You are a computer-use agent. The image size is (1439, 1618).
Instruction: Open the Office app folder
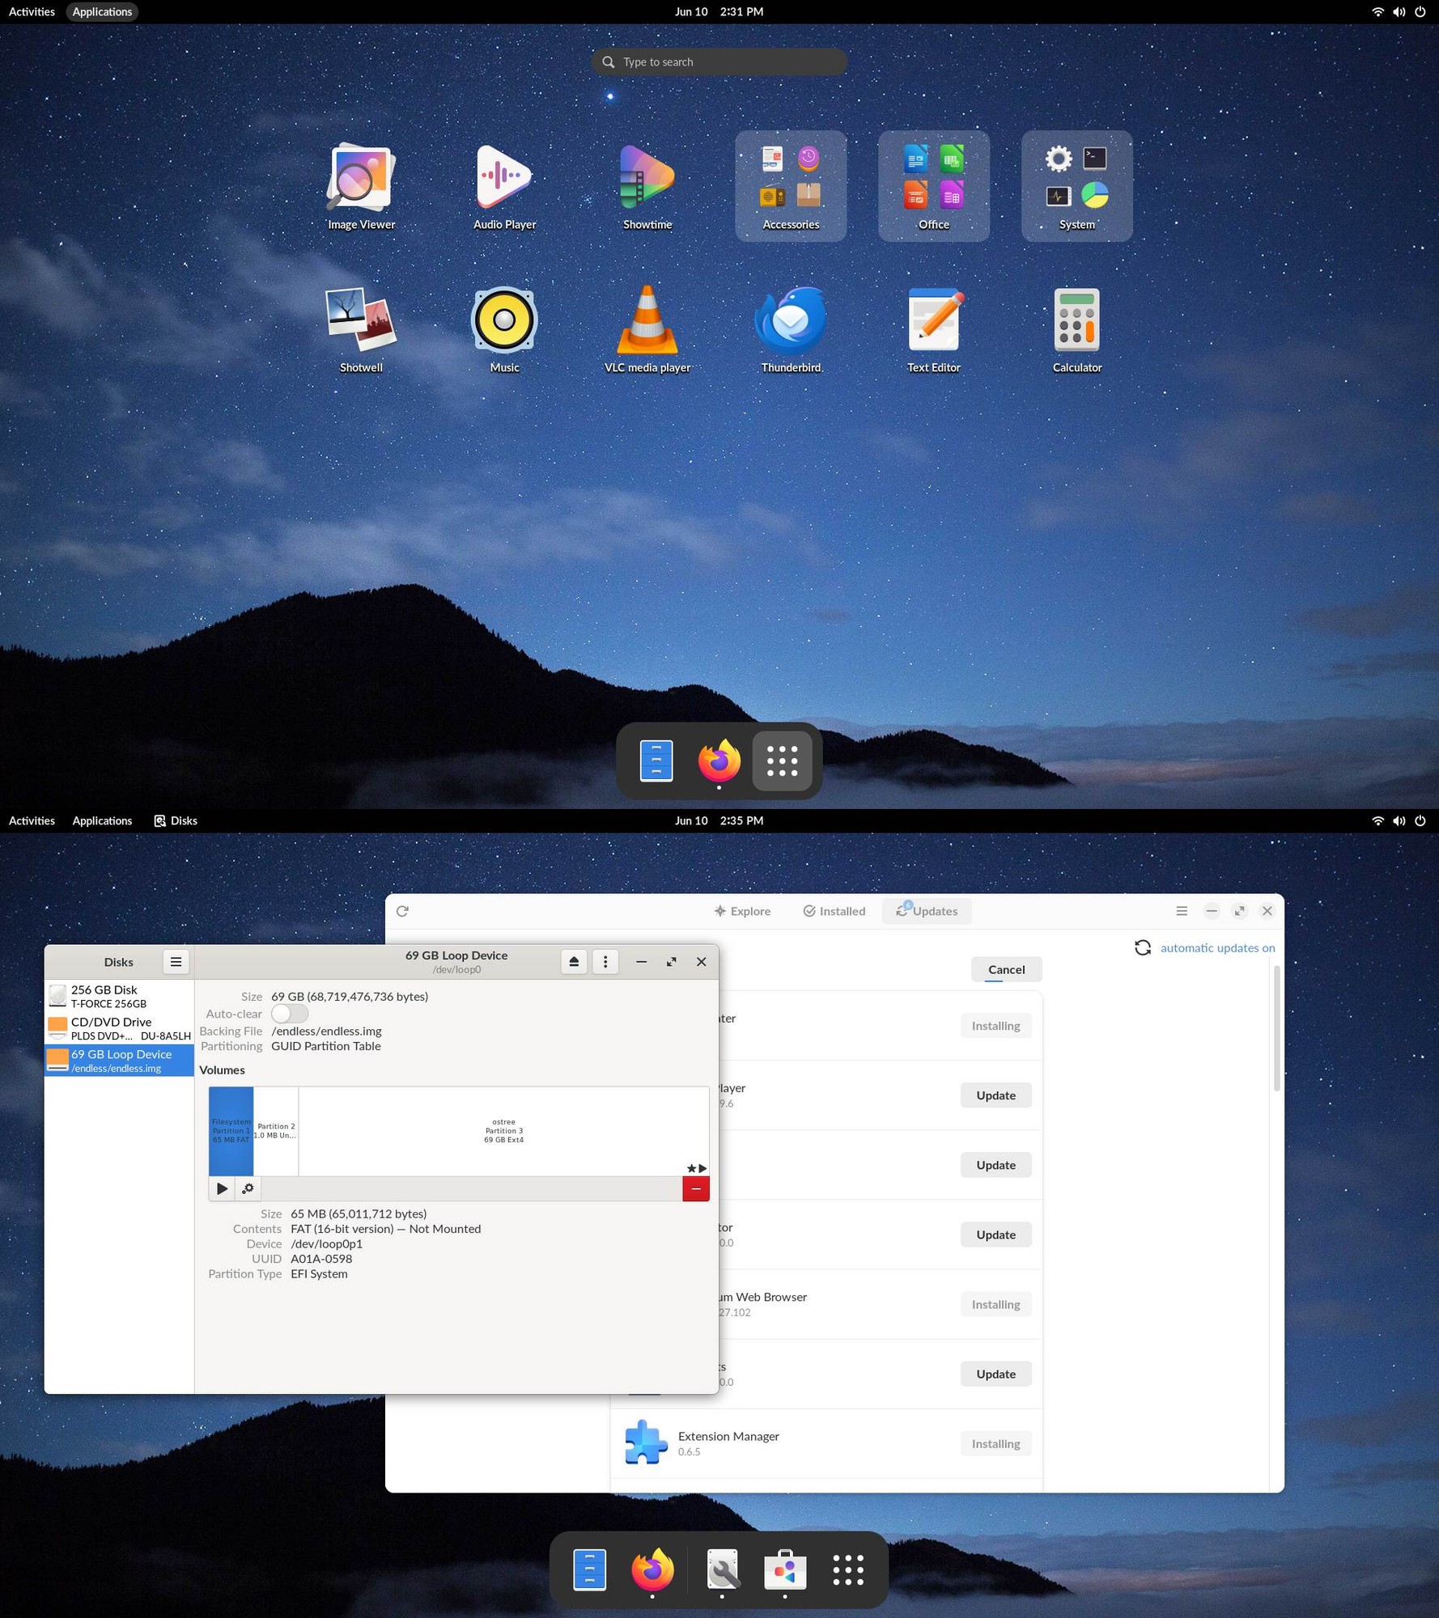934,186
